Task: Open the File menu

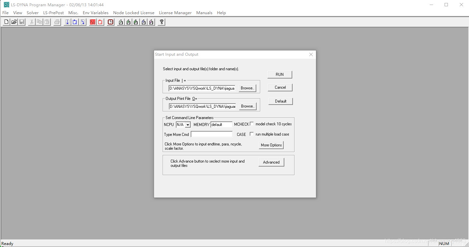Action: click(5, 13)
